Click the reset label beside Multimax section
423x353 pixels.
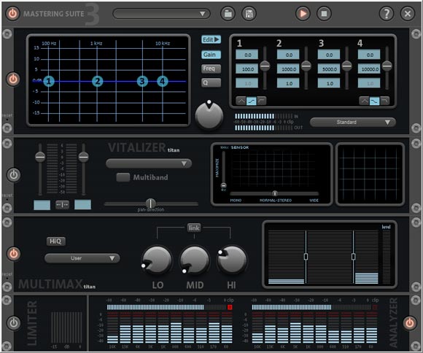point(7,274)
